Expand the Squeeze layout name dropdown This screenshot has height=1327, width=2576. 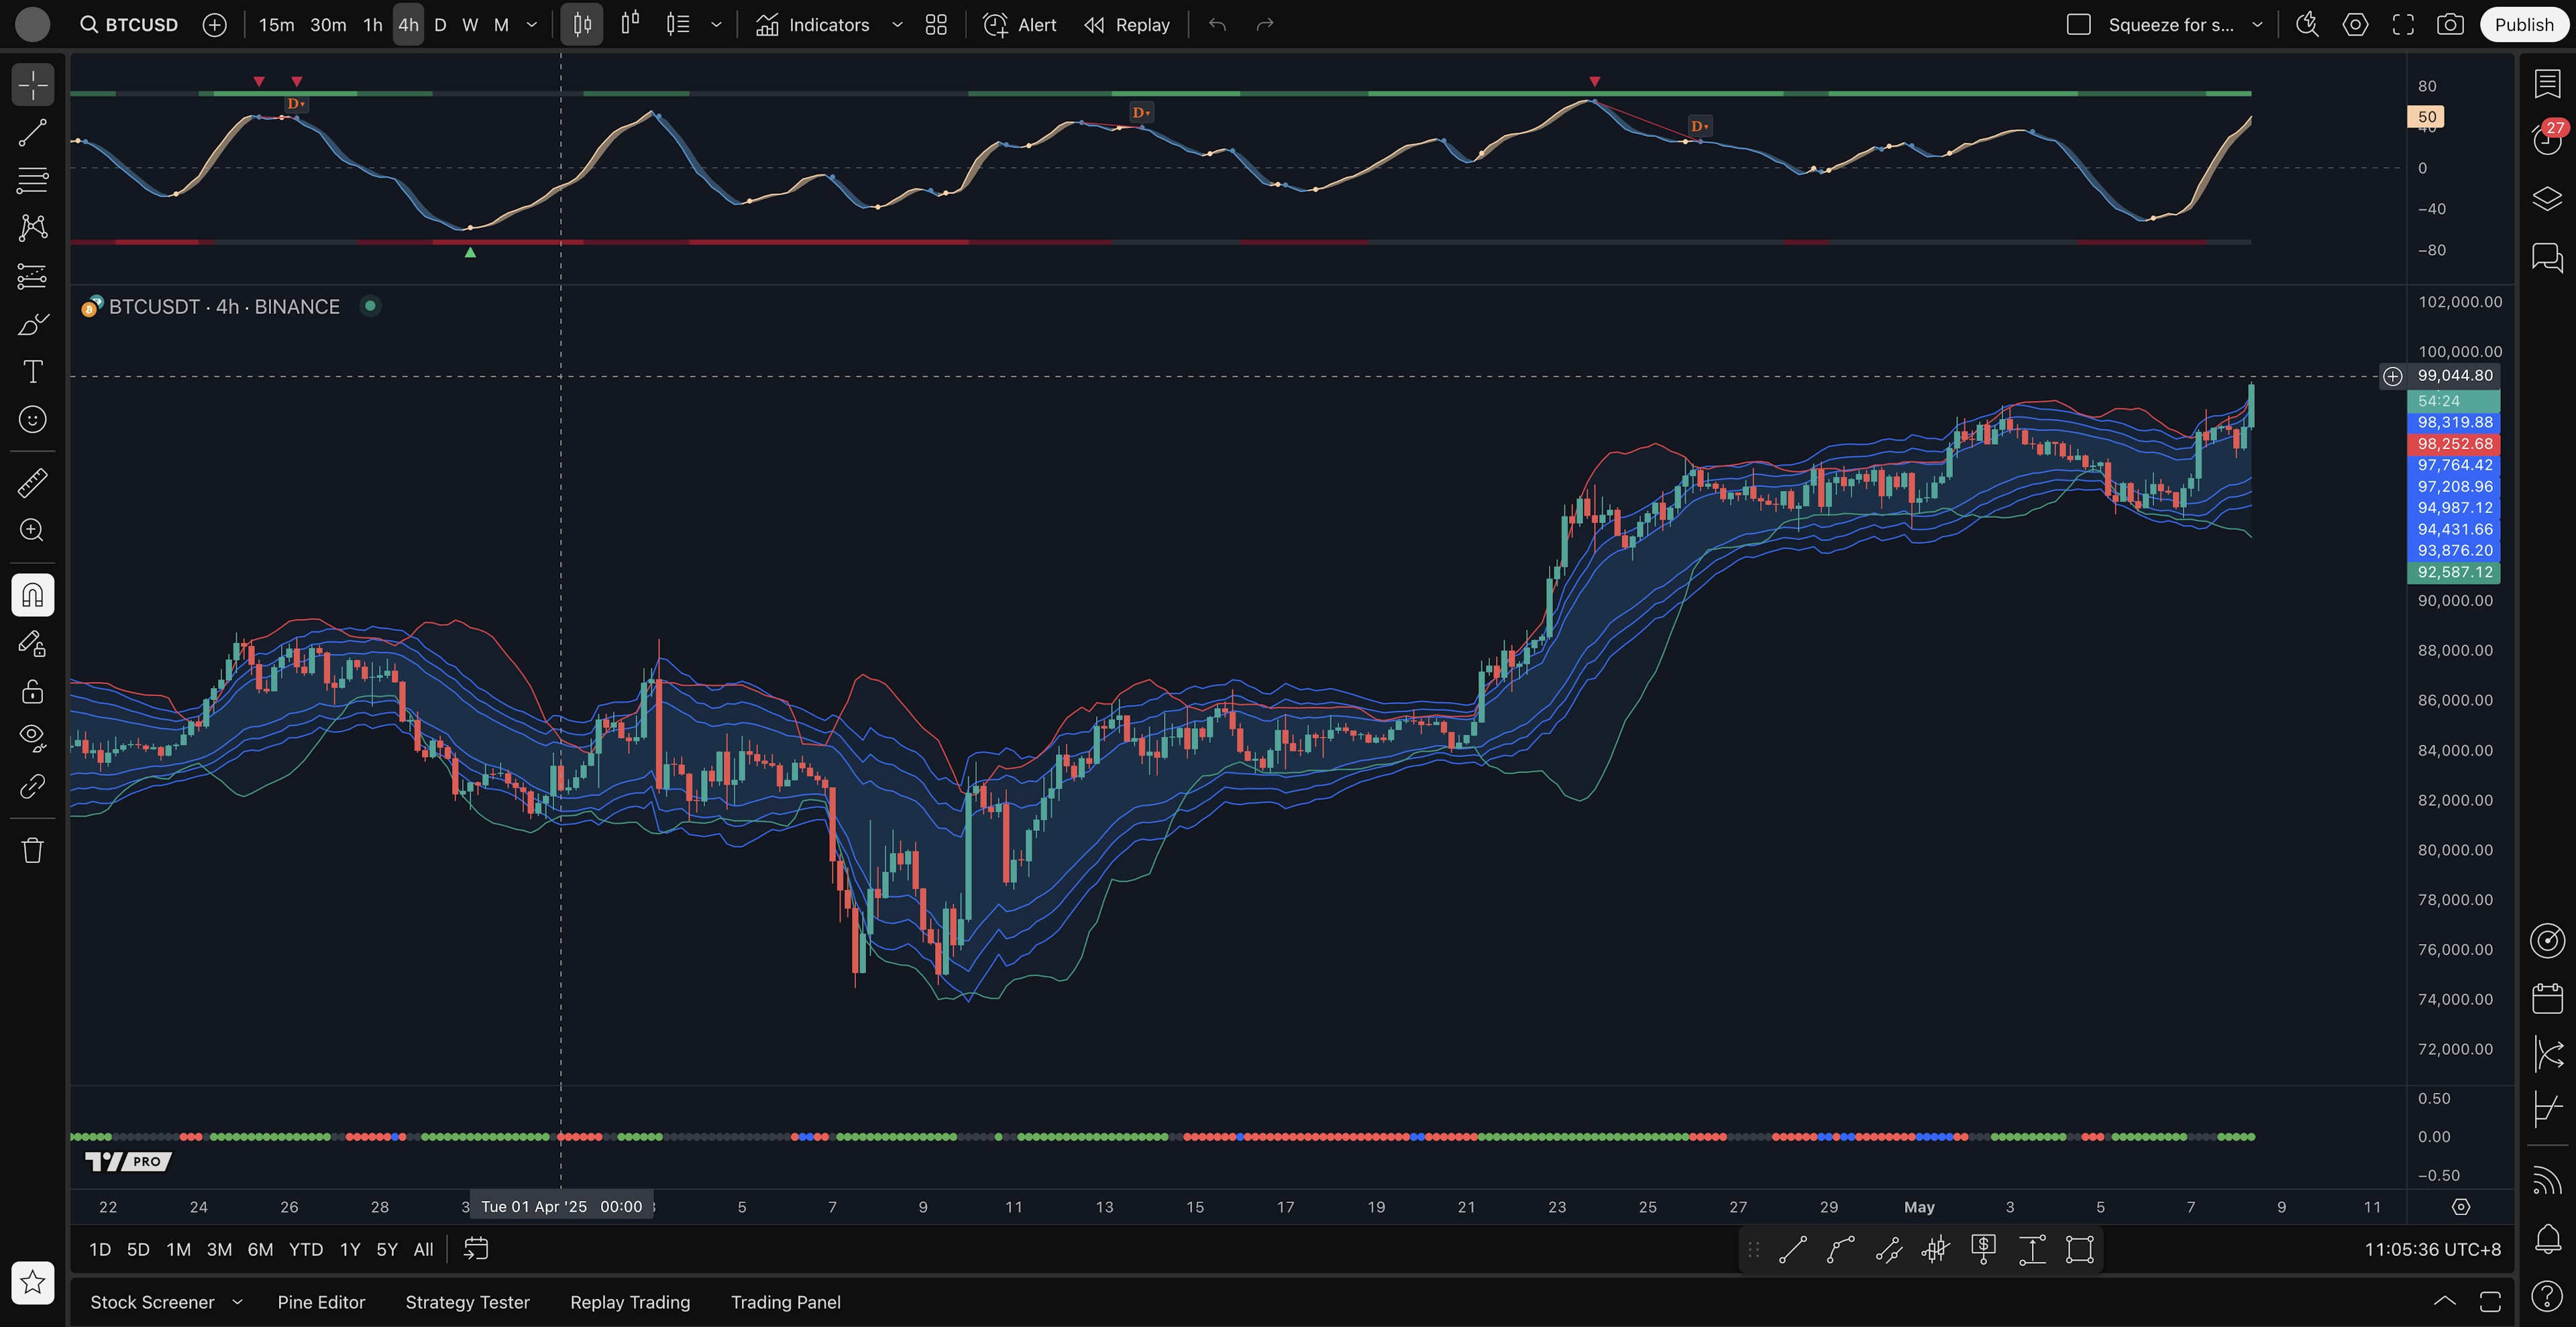[x=2257, y=25]
